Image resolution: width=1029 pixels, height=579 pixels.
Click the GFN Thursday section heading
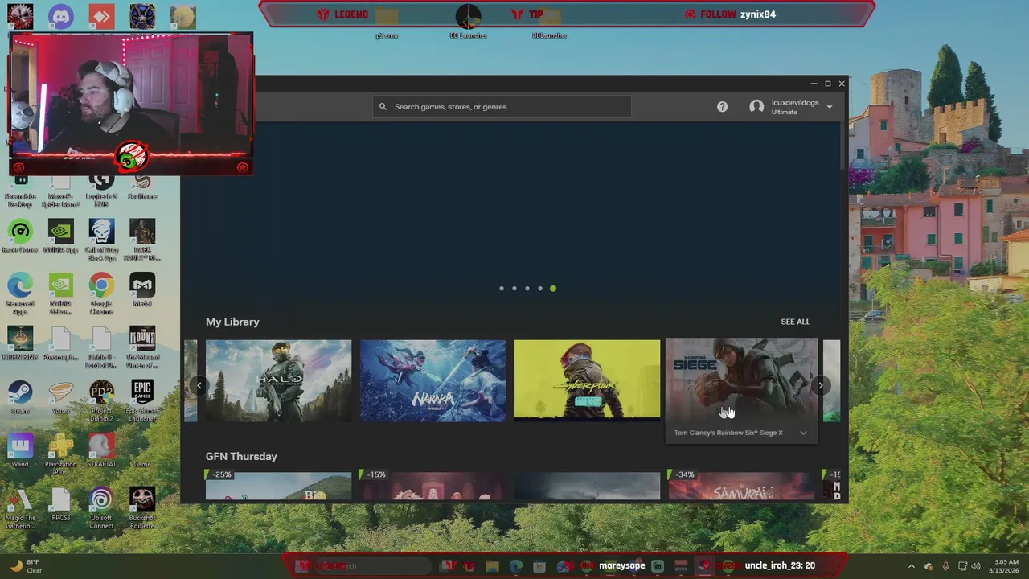pos(241,456)
